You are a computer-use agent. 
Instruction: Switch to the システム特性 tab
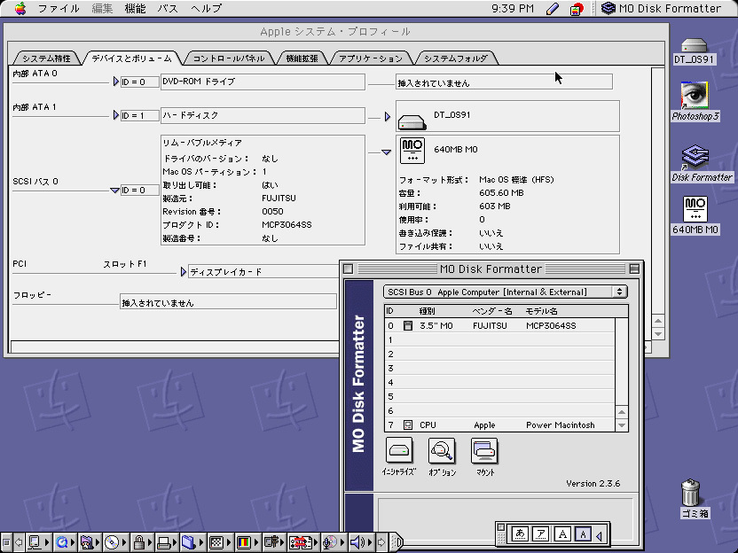[x=46, y=58]
